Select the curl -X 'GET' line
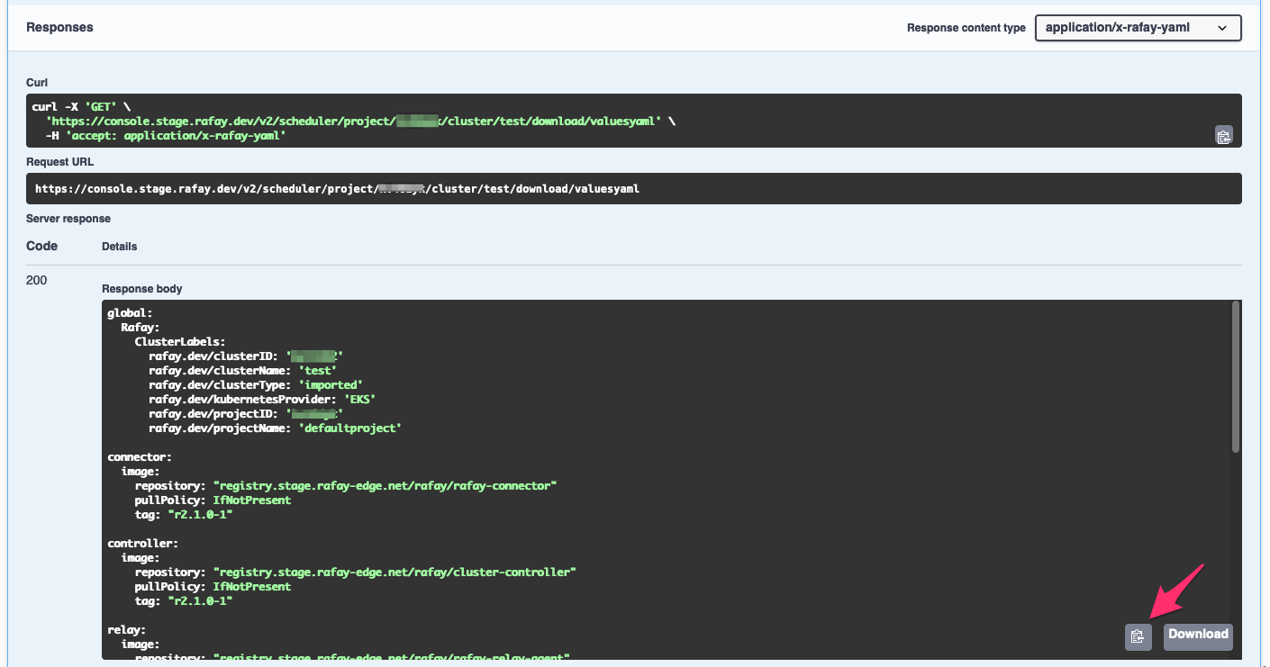The width and height of the screenshot is (1270, 667). pos(81,106)
